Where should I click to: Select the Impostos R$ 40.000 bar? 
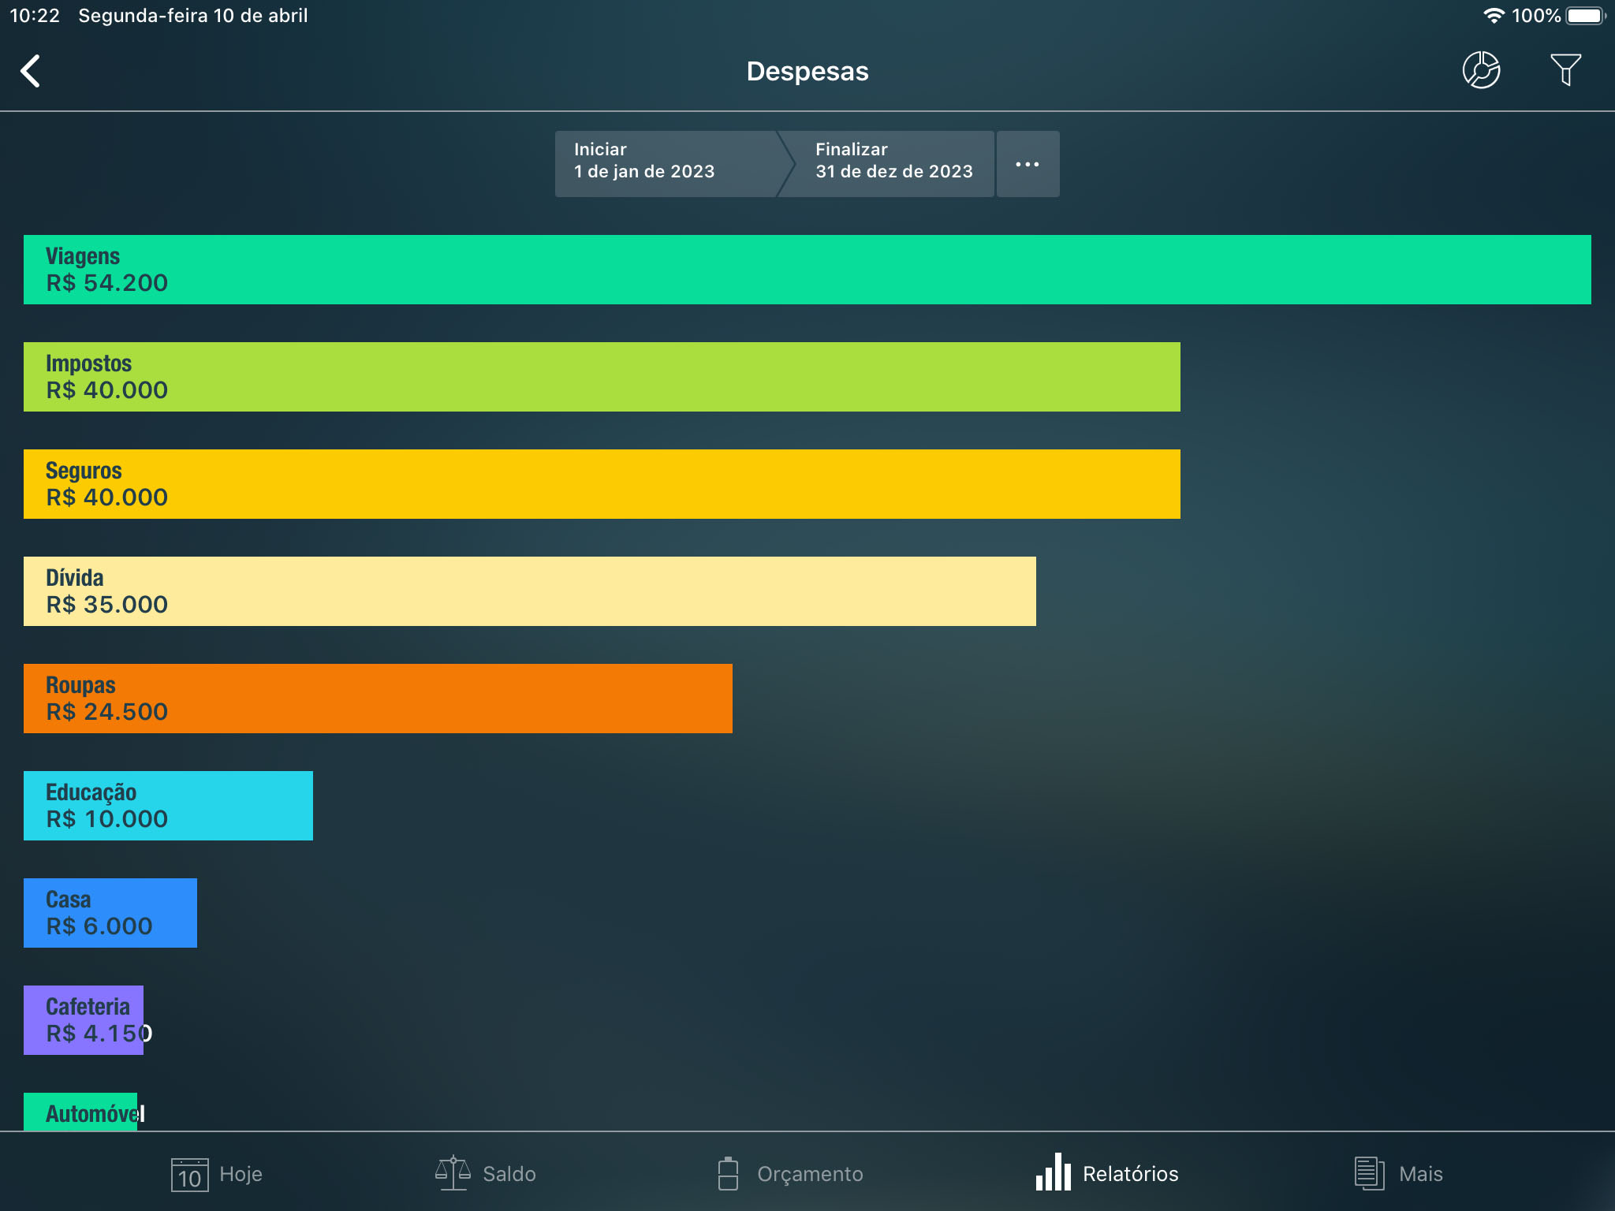click(x=602, y=377)
